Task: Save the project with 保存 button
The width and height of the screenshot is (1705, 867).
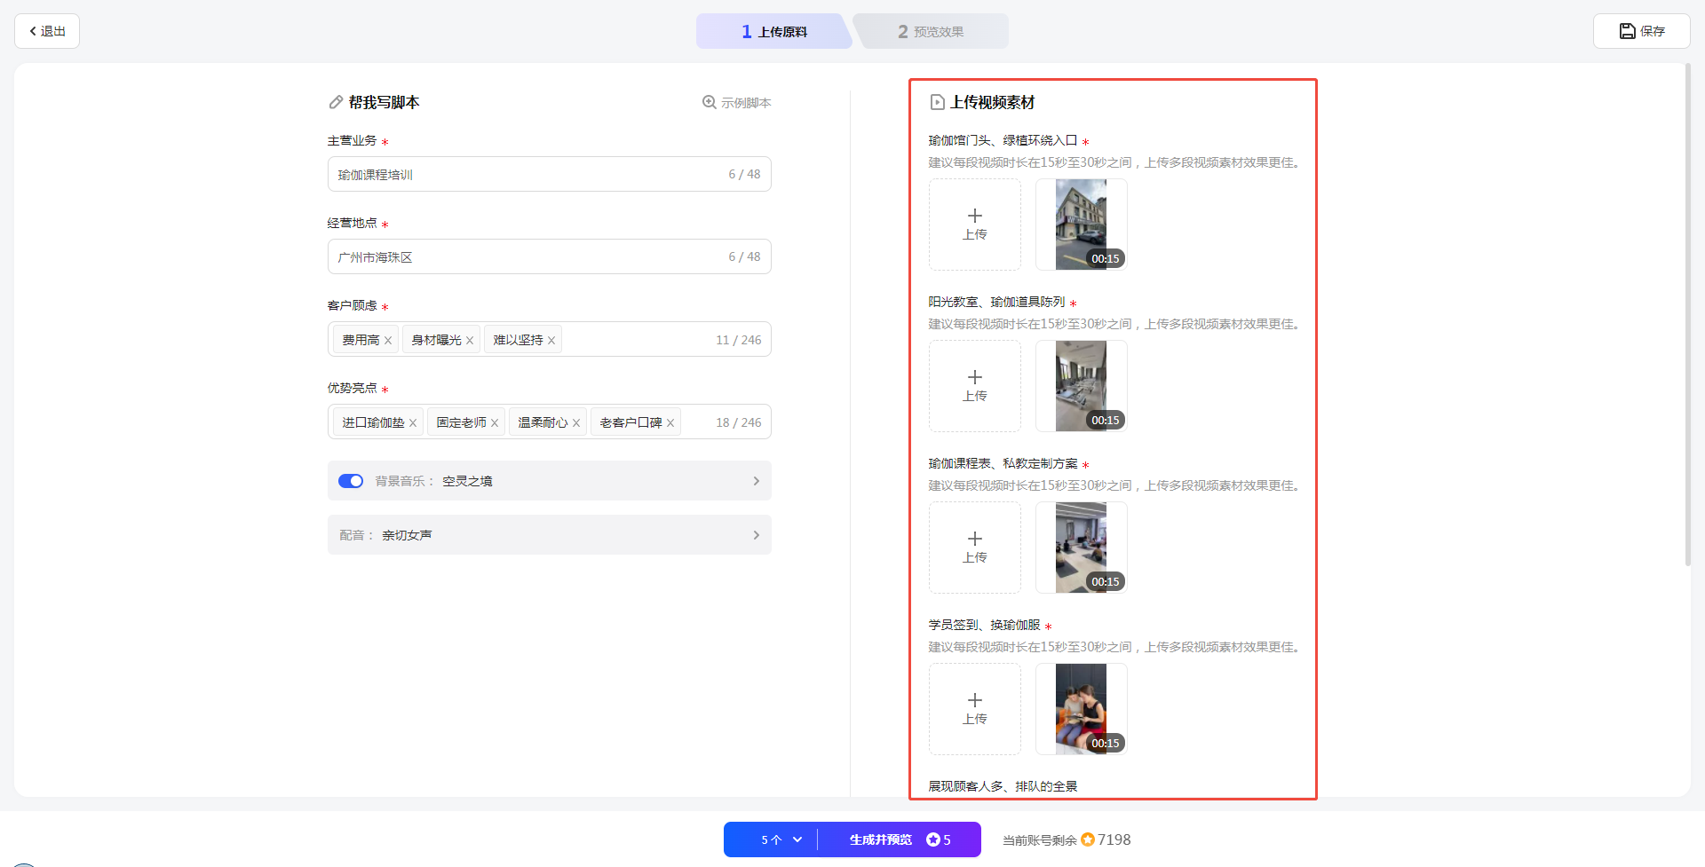Action: coord(1641,31)
